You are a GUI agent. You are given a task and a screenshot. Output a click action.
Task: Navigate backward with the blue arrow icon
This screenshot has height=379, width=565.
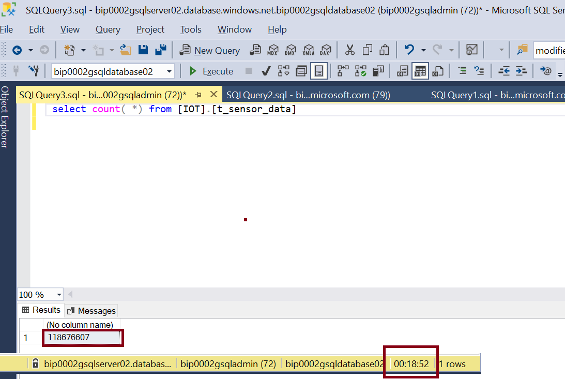[17, 50]
